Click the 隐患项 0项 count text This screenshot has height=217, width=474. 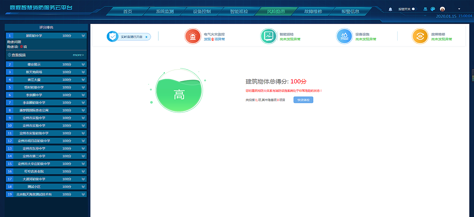[x=17, y=47]
